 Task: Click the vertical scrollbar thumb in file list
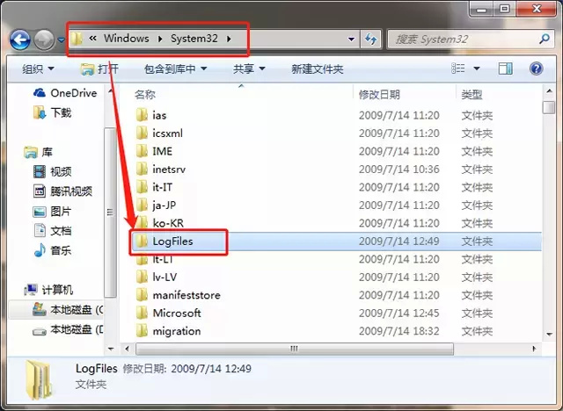point(549,107)
